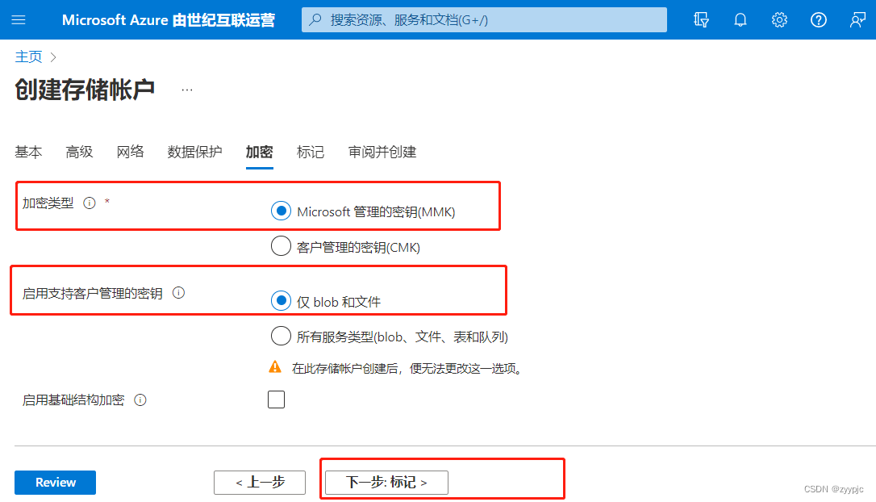Screen dimensions: 876x502
Task: Open the notifications bell
Action: 740,20
